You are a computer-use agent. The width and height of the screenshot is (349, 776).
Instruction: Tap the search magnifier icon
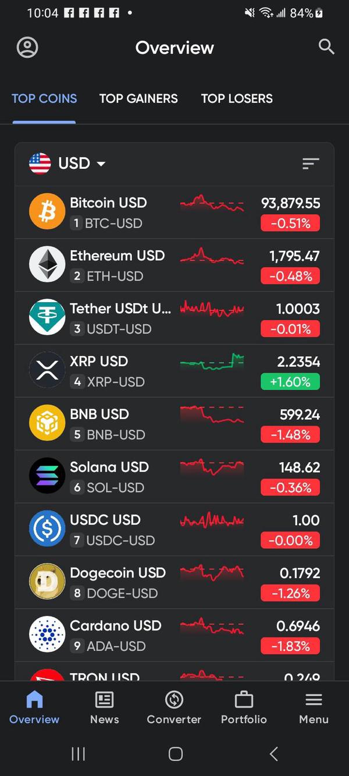326,47
